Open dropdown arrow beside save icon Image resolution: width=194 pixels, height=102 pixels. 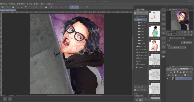point(21,7)
